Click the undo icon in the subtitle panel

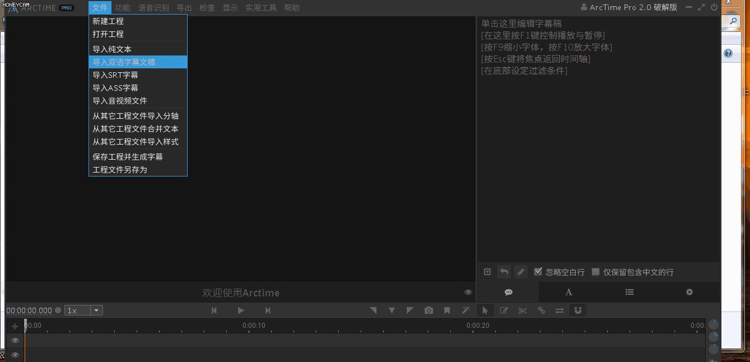(x=504, y=272)
